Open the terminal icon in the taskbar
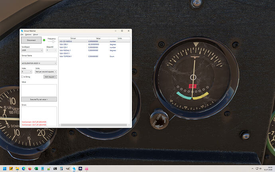Viewport: 275px width, 172px height. pyautogui.click(x=55, y=169)
